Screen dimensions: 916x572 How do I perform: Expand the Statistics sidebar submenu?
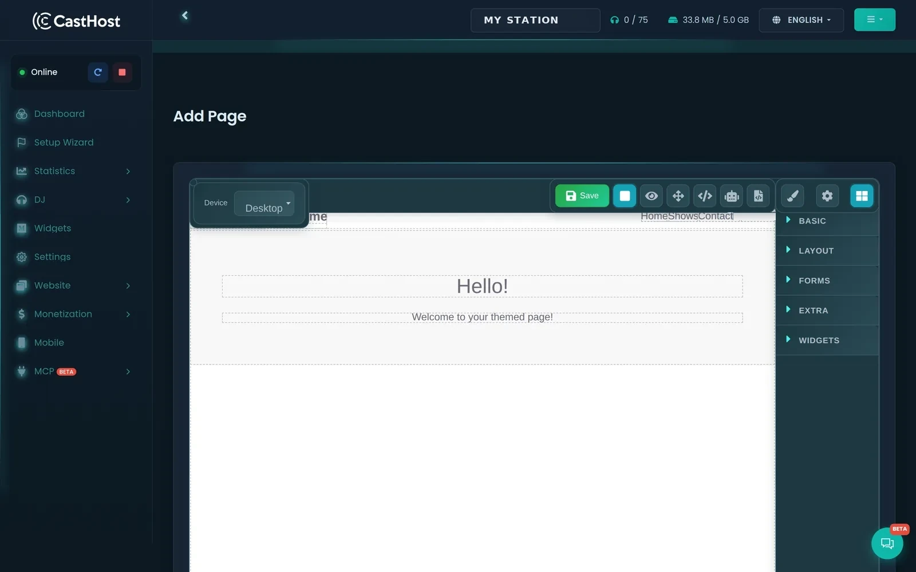click(76, 171)
